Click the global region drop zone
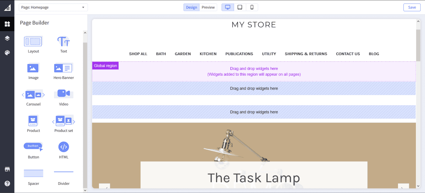425x193 pixels. pyautogui.click(x=254, y=71)
